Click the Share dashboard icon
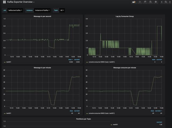Image resolution: width=172 pixels, height=128 pixels. click(145, 2)
